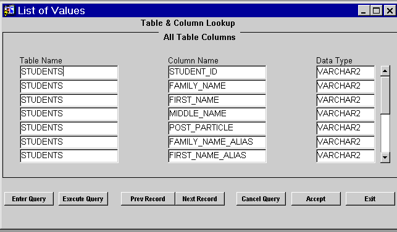Image resolution: width=397 pixels, height=232 pixels.
Task: Click the Table Name field beside MIDDLE_NAME
Action: [69, 114]
